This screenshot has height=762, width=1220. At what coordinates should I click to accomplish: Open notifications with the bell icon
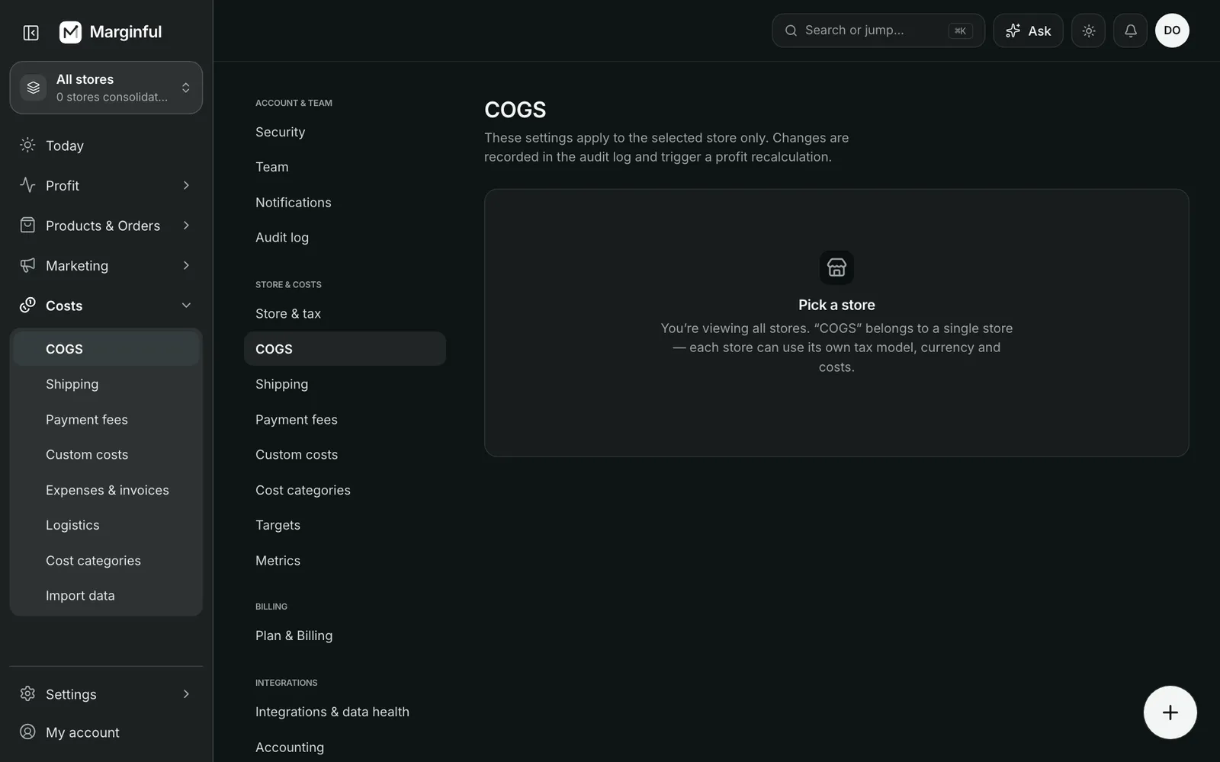1130,30
